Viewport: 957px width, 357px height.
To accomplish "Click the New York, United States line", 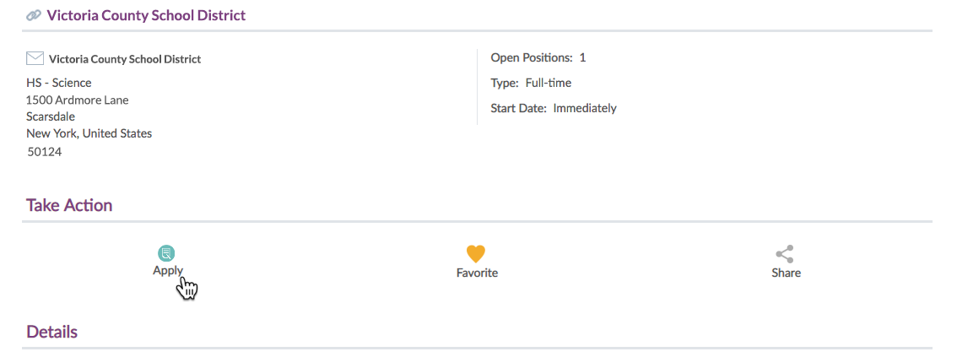I will point(89,133).
